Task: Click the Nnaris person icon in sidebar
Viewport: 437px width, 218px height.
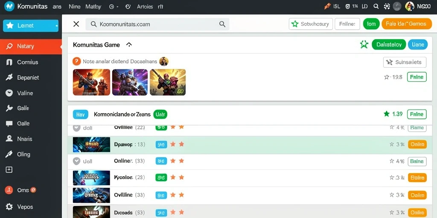Action: coord(9,138)
